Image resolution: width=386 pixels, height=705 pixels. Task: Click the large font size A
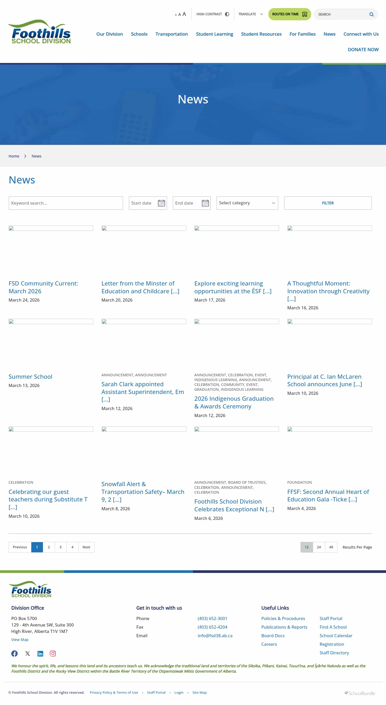click(184, 14)
